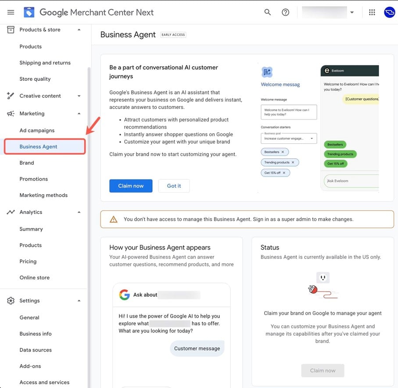Viewport: 398px width, 388px height.
Task: Open the Business Agent menu item
Action: click(x=39, y=147)
